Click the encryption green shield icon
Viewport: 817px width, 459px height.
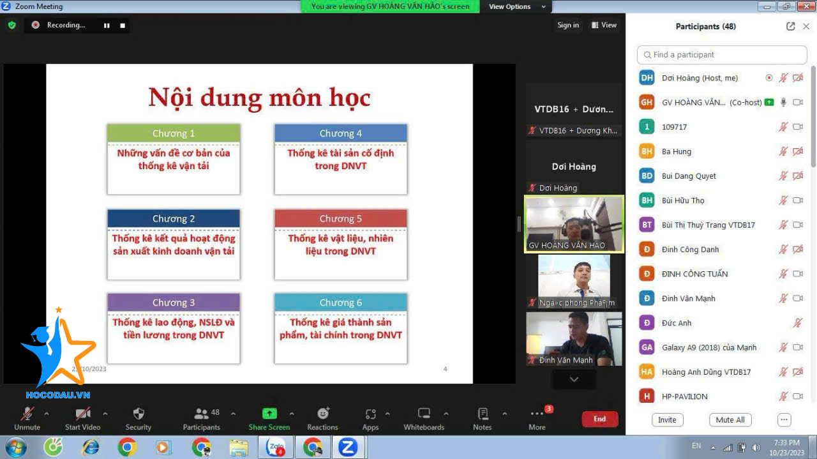click(x=12, y=25)
